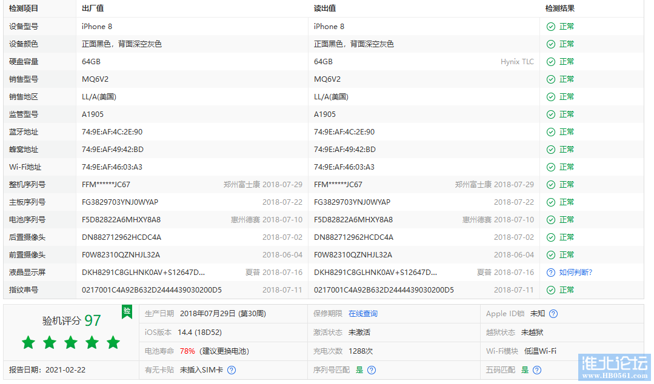This screenshot has width=654, height=384.
Task: Select the 指纹串号 row label
Action: pos(24,290)
